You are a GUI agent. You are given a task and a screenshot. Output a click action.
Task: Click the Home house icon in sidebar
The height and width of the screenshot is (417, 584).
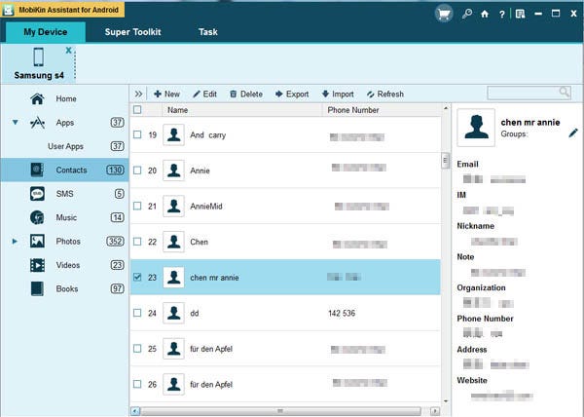[x=37, y=98]
